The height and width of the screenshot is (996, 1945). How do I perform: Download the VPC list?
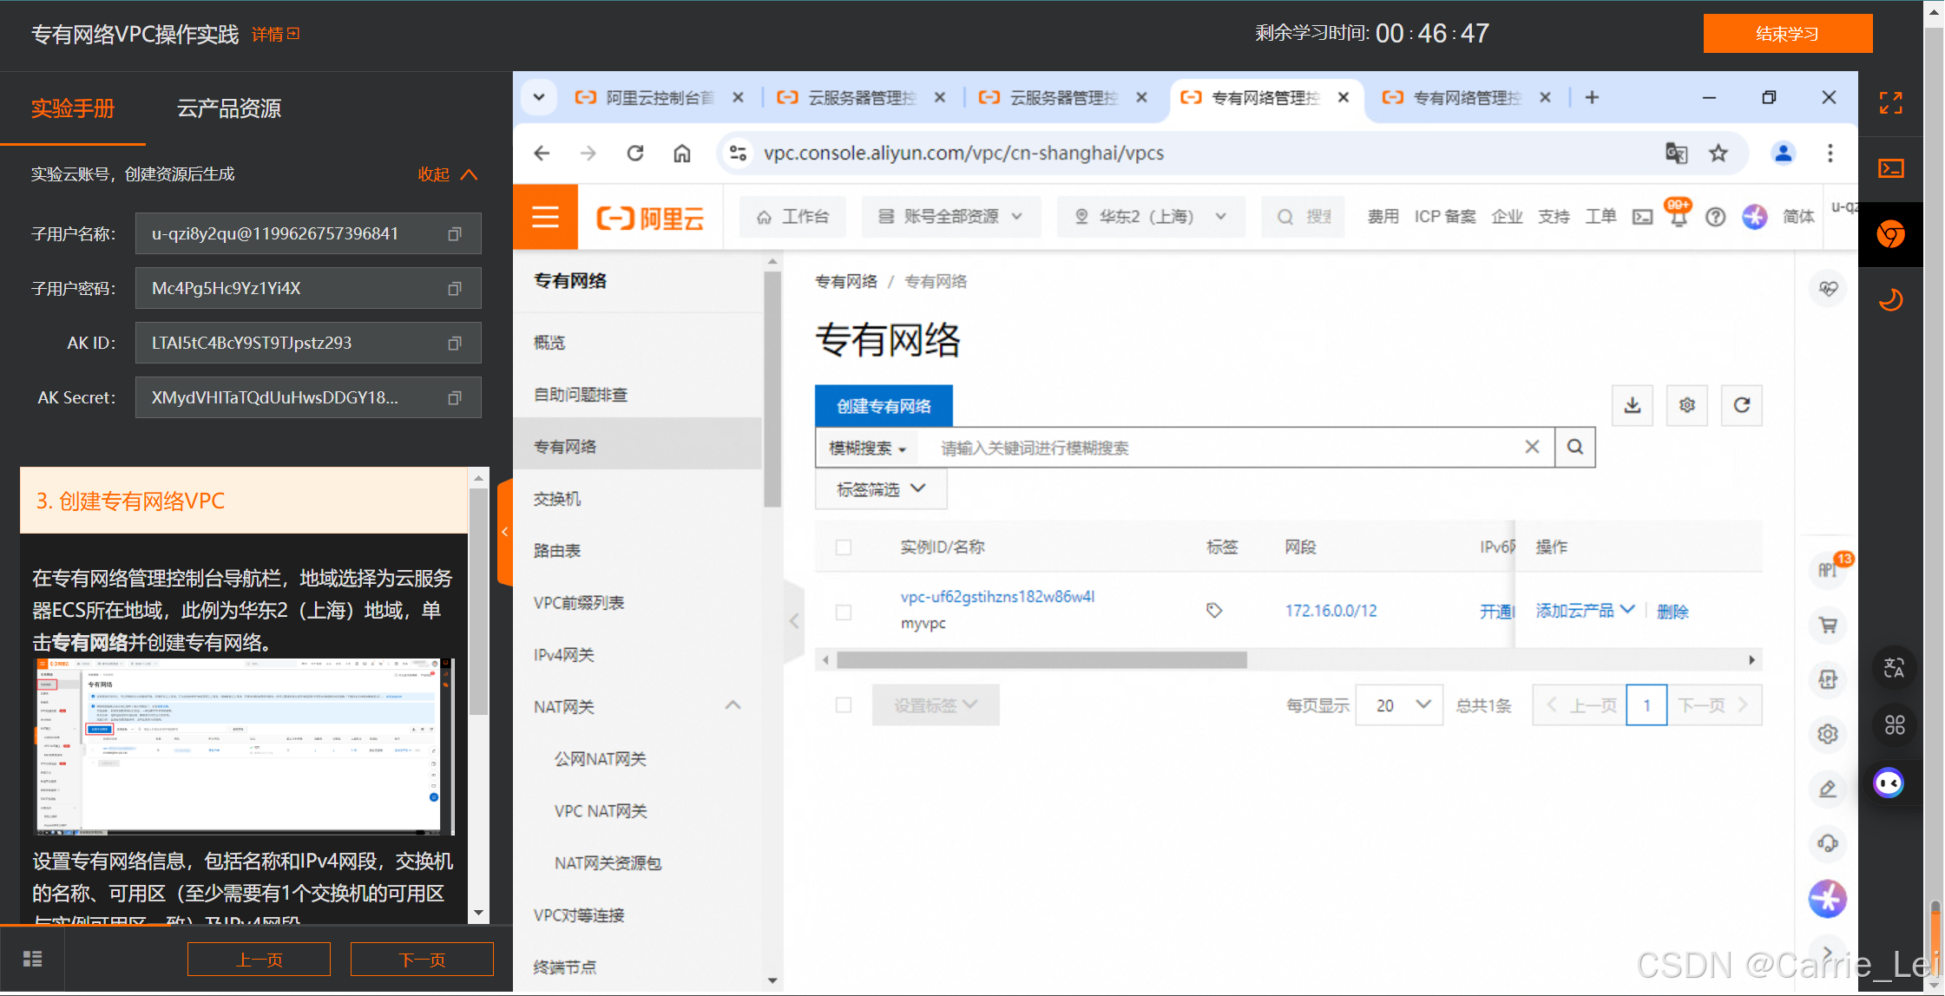pos(1633,405)
